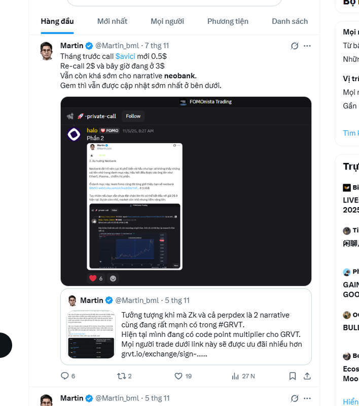Open the 7 thg 11 timestamp link

click(x=157, y=46)
